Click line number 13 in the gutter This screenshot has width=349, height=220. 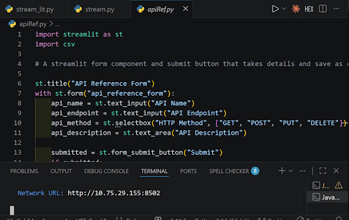[x=17, y=152]
